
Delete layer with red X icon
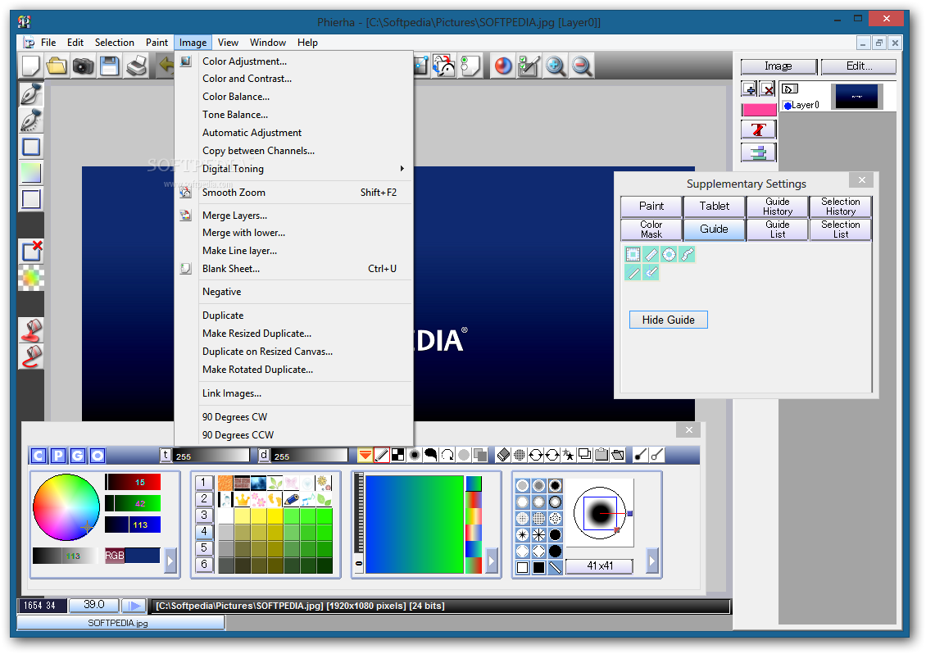tap(768, 89)
